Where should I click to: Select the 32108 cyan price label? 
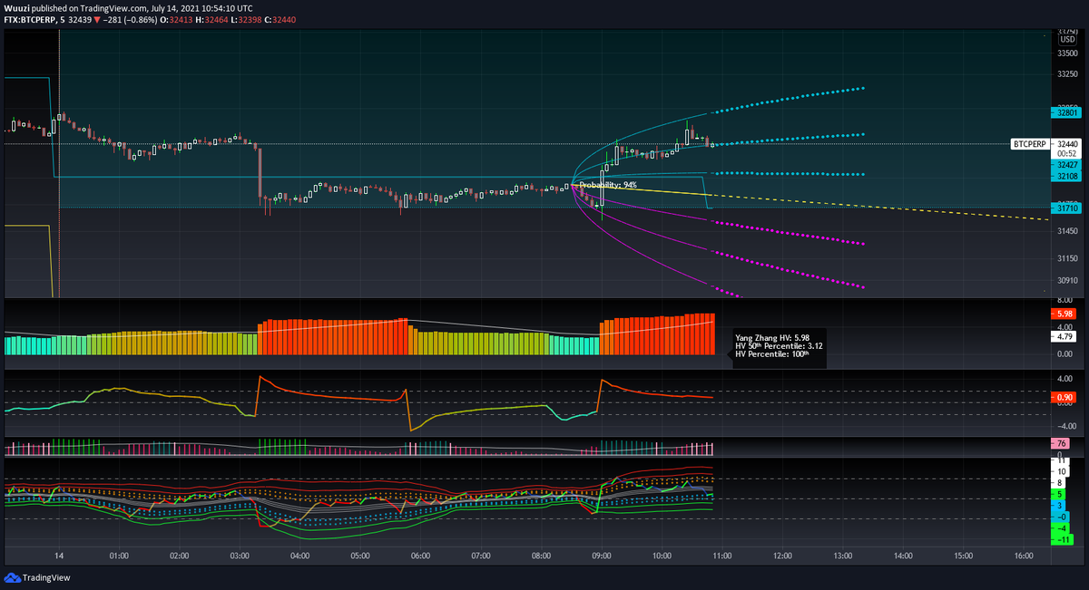1065,176
